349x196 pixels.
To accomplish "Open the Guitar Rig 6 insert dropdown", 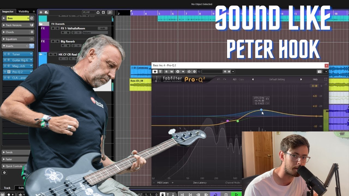I will tap(31, 60).
